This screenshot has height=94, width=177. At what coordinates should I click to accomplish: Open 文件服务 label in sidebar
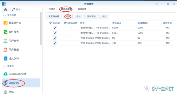click(14, 32)
